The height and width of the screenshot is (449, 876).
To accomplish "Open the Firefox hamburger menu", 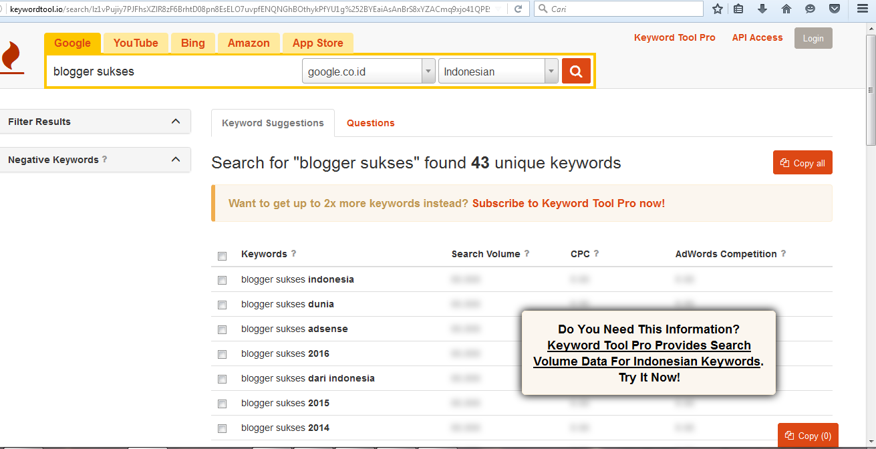I will tap(862, 9).
